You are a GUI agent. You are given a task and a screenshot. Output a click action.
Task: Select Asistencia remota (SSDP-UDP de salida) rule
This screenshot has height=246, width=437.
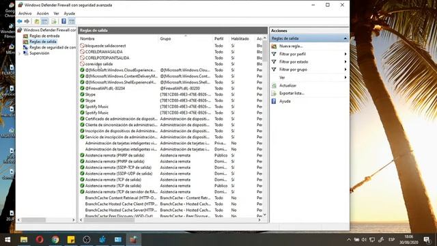[x=171, y=174]
